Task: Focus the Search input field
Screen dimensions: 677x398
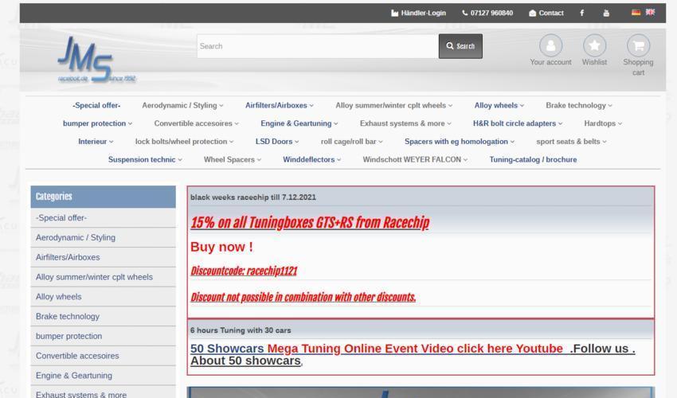Action: tap(317, 46)
